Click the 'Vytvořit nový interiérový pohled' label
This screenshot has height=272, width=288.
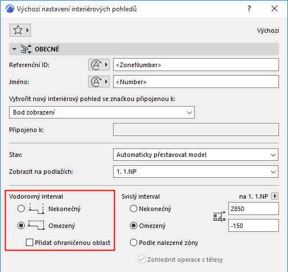click(x=92, y=99)
